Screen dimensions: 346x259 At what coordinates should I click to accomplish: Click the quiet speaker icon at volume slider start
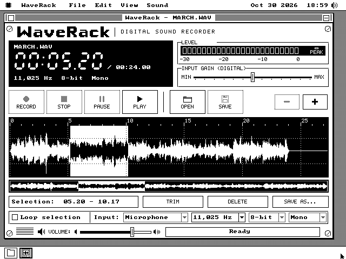tap(76, 231)
